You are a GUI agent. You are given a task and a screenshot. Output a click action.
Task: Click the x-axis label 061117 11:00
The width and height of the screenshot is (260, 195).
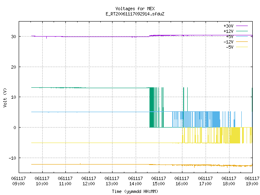click(x=65, y=181)
